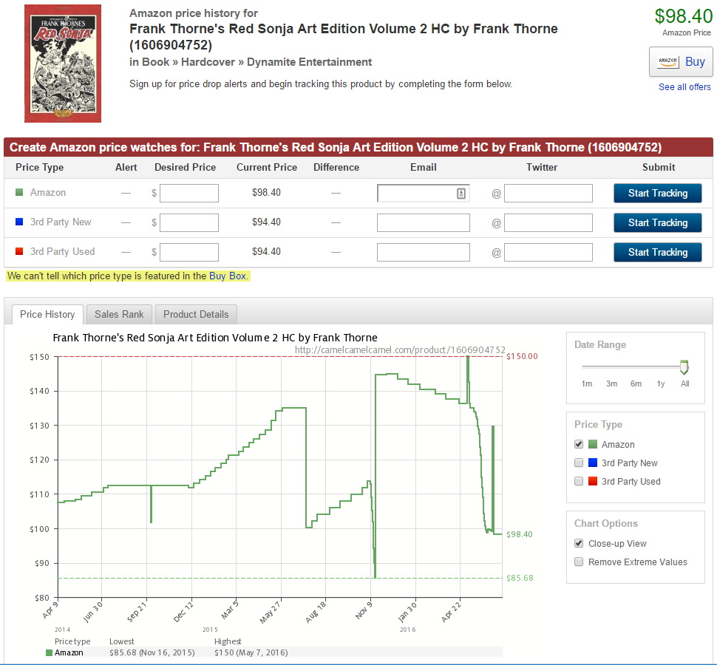Screen dimensions: 717x665
Task: Open the Buy Box link
Action: (228, 276)
